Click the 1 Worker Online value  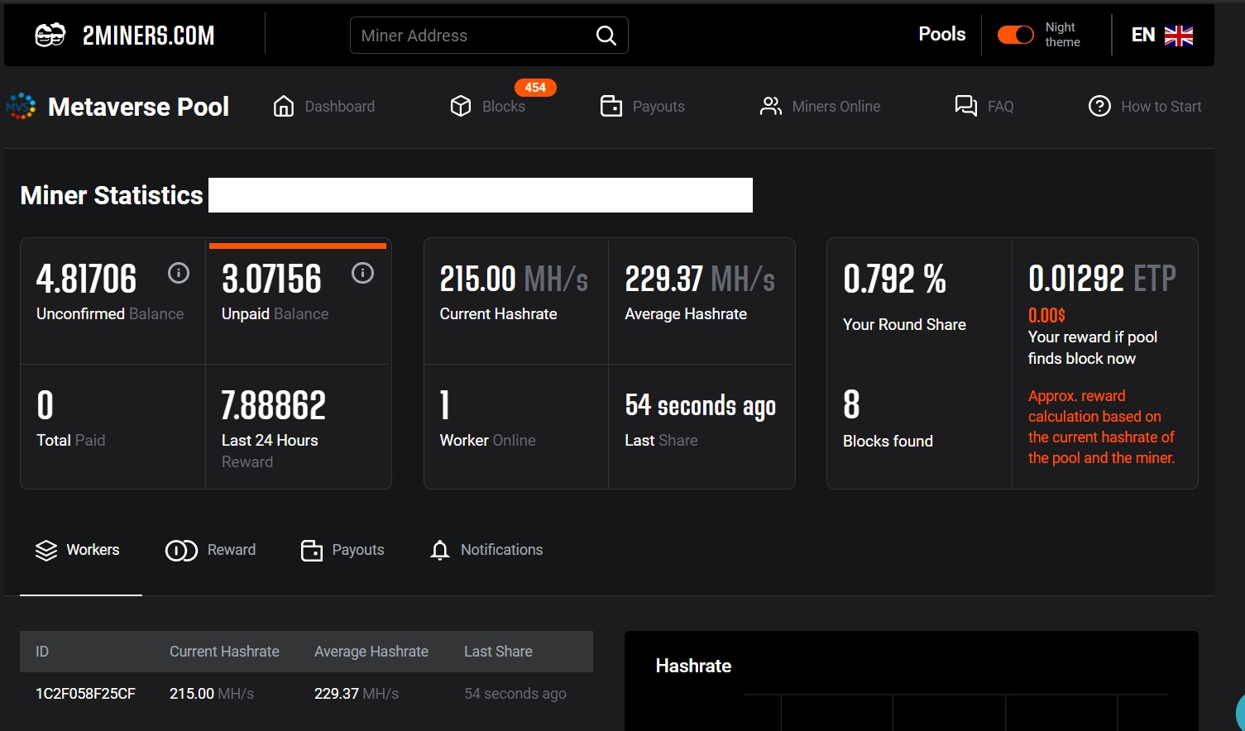pos(445,406)
